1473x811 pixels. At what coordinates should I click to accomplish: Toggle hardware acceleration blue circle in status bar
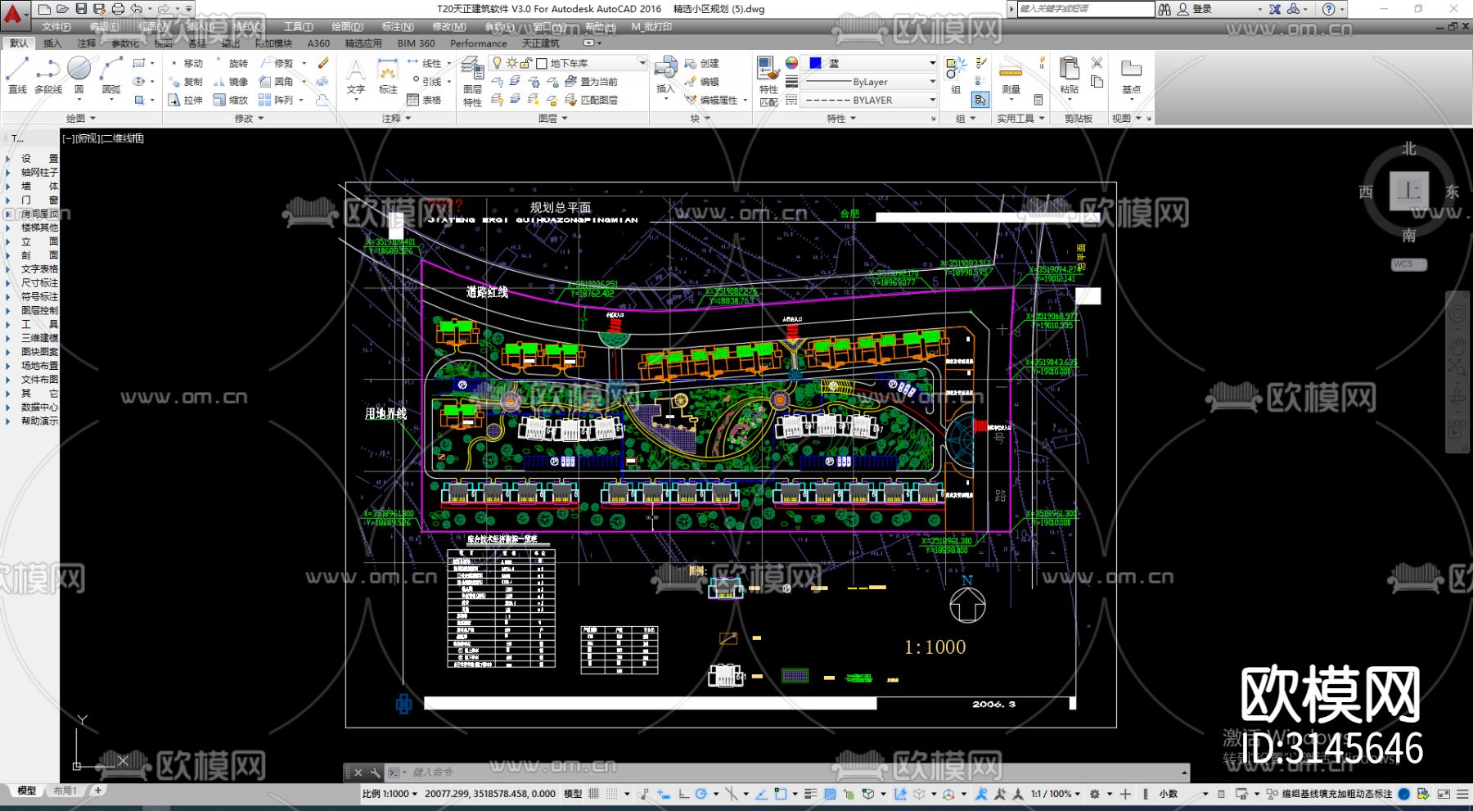[1404, 794]
